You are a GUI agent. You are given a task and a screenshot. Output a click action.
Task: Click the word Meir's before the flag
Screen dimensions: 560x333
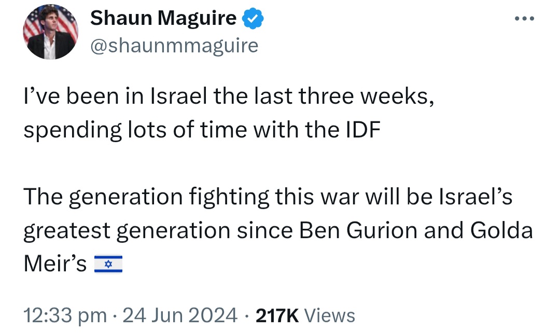55,264
